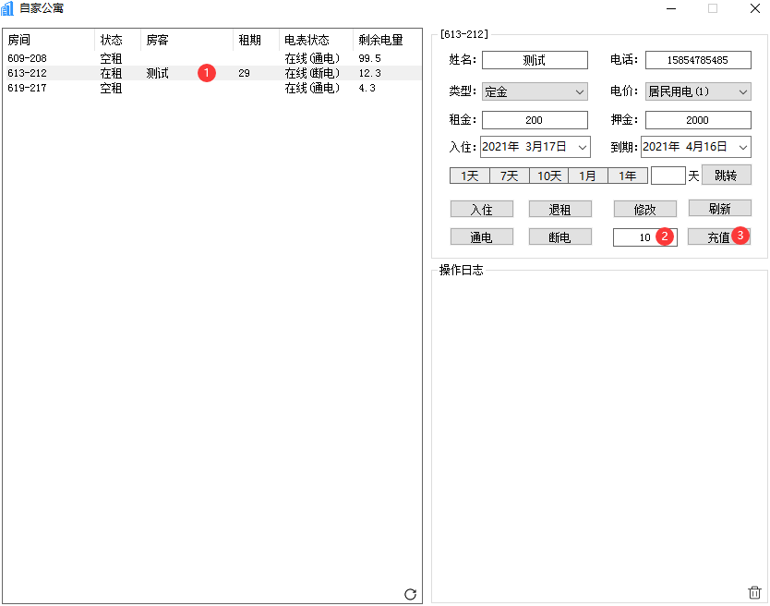
Task: Click the custom days input before 天
Action: tap(668, 176)
